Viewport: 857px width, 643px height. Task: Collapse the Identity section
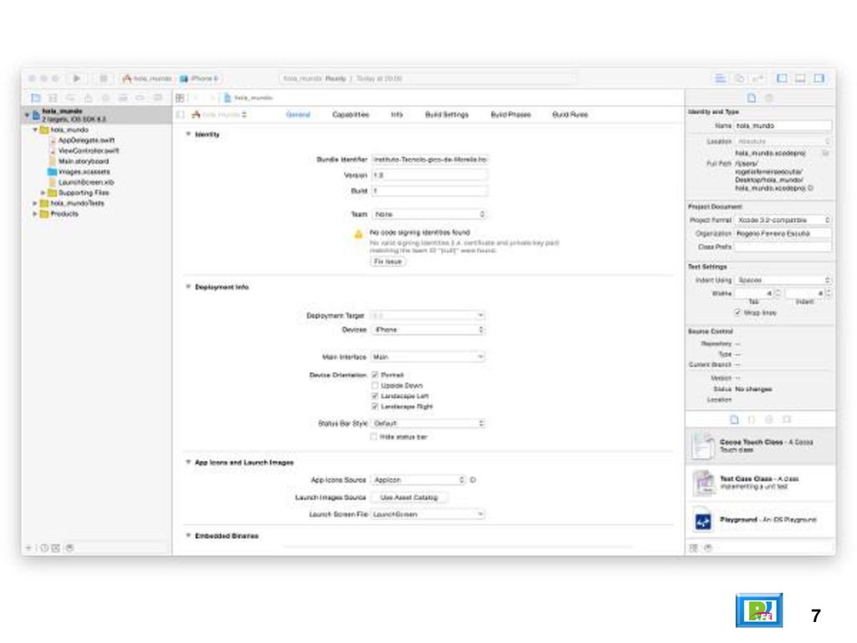point(188,134)
